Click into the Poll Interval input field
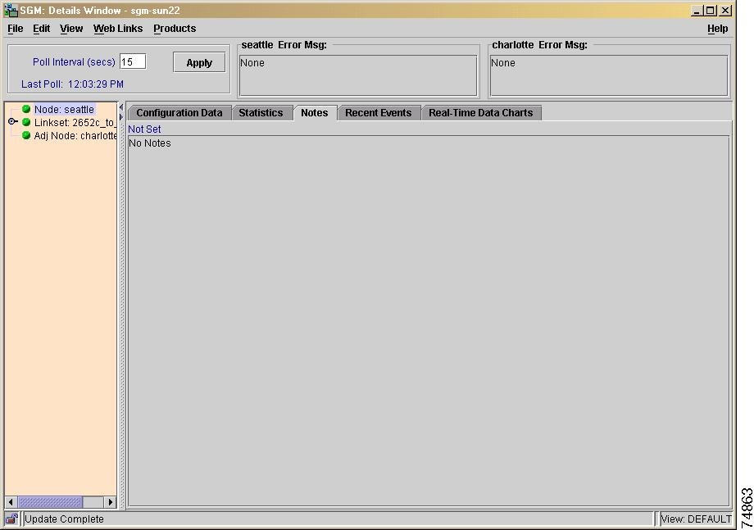The image size is (754, 530). [x=133, y=61]
